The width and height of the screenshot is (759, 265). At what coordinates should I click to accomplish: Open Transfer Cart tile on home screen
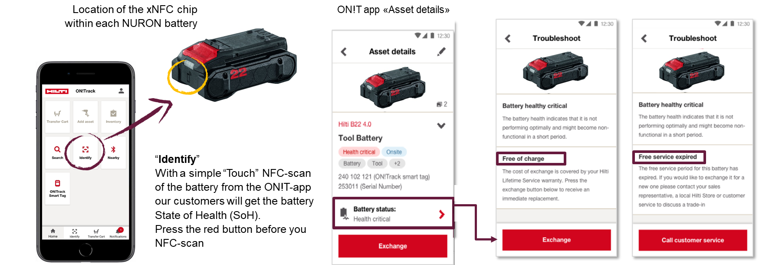point(57,116)
